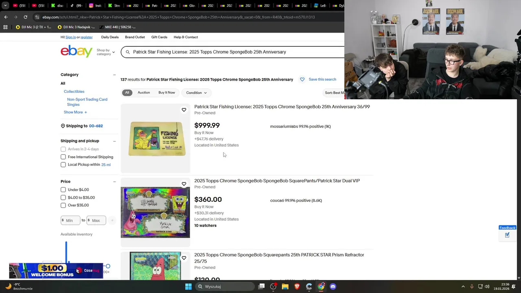Open the MKE 440 bookmark
Screen dimensions: 521x293
(x=118, y=27)
